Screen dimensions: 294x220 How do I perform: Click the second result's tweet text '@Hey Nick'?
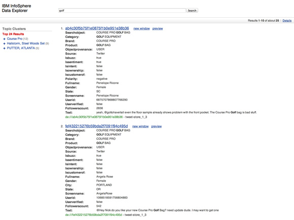[x=158, y=210]
